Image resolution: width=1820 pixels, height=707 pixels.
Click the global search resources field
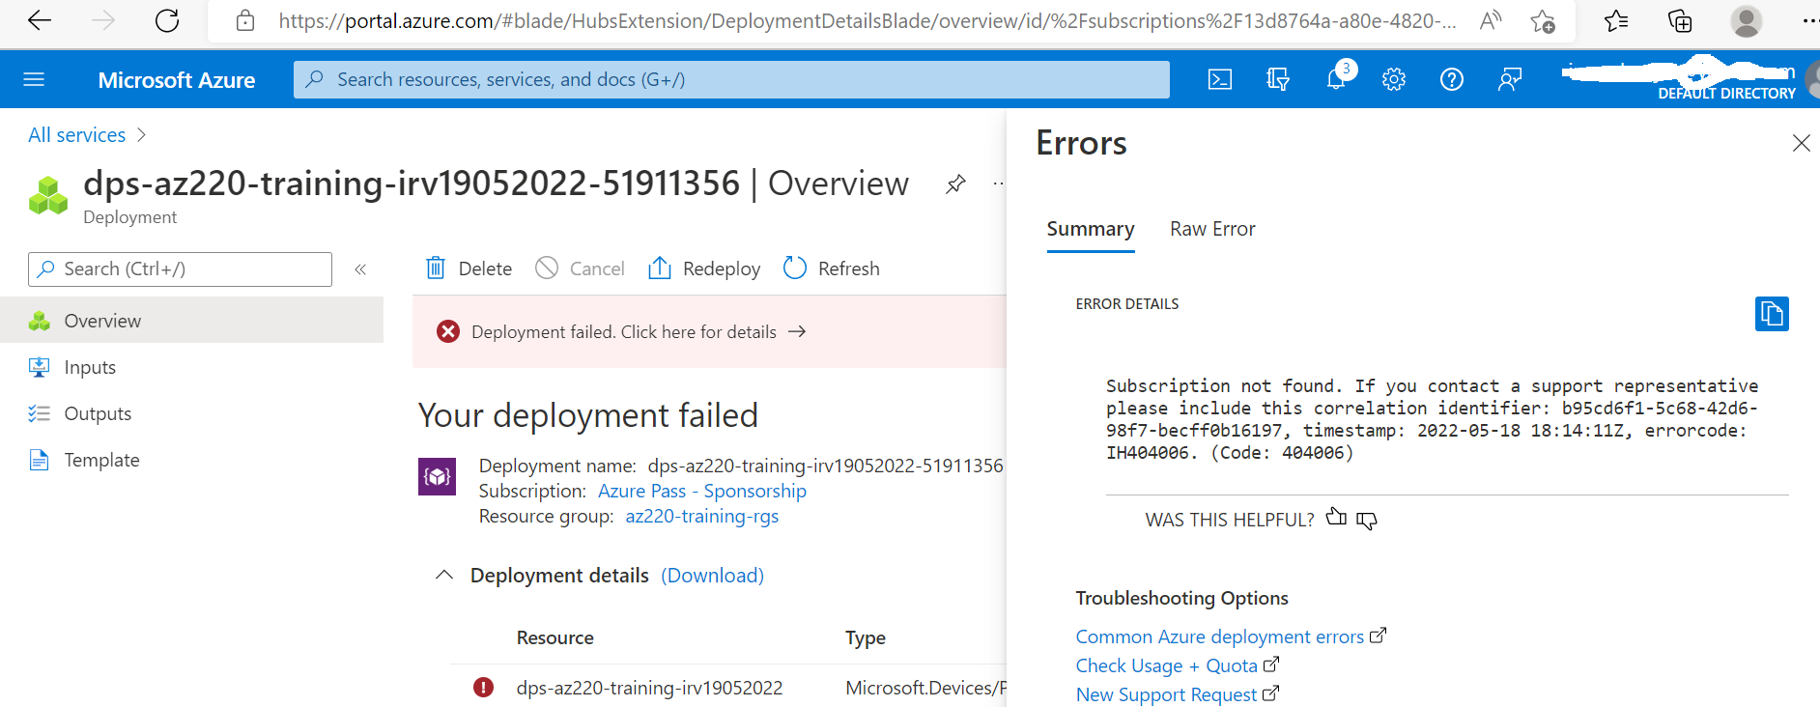click(731, 79)
